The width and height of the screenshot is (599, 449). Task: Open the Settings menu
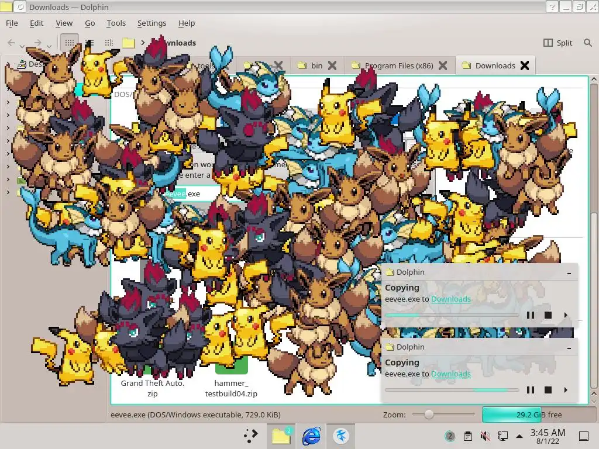coord(152,23)
